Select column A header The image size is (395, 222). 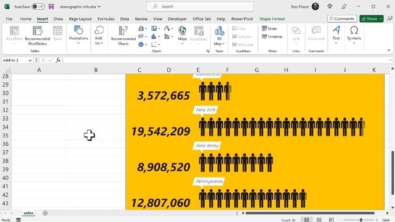click(x=39, y=70)
